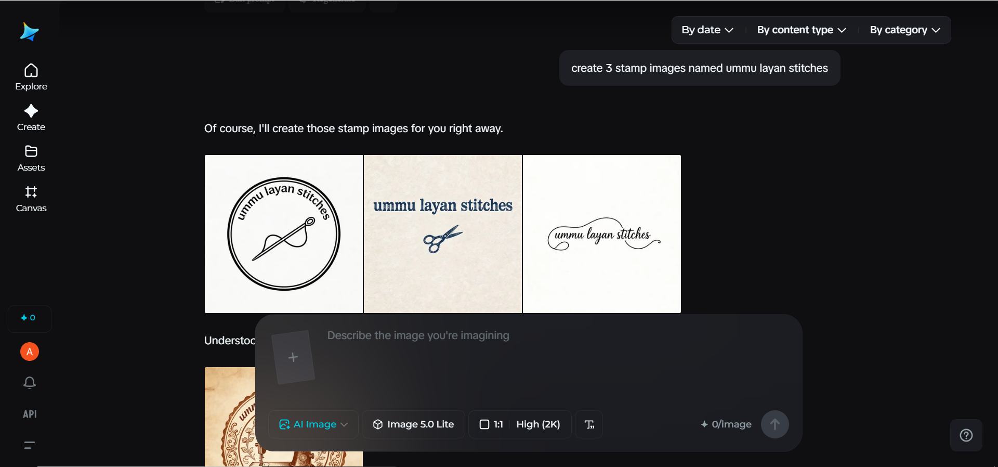Open the vintage sepia stamp image
998x467 pixels.
coord(230,417)
